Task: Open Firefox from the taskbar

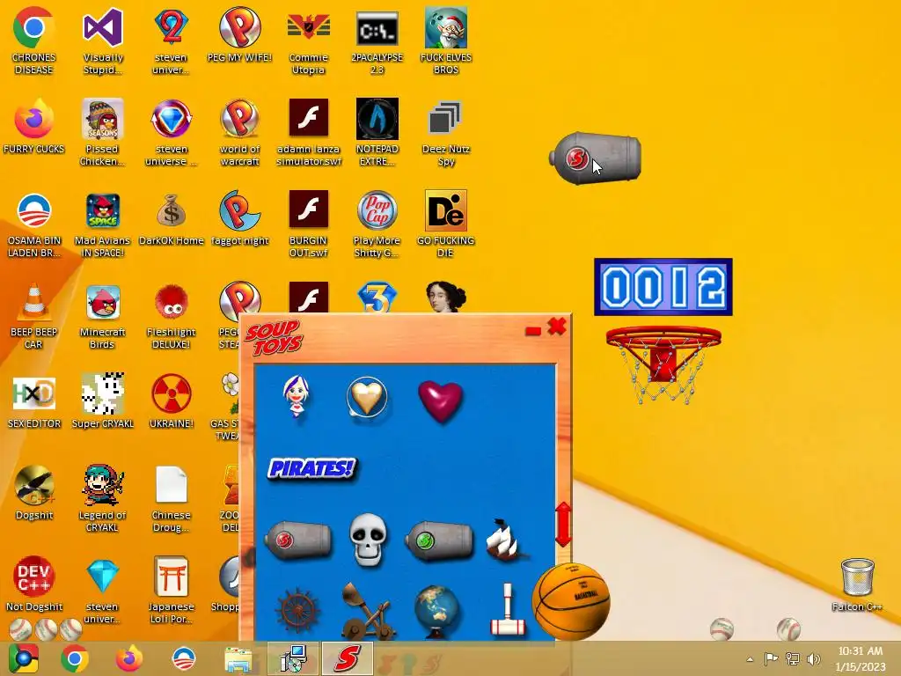Action: click(129, 658)
